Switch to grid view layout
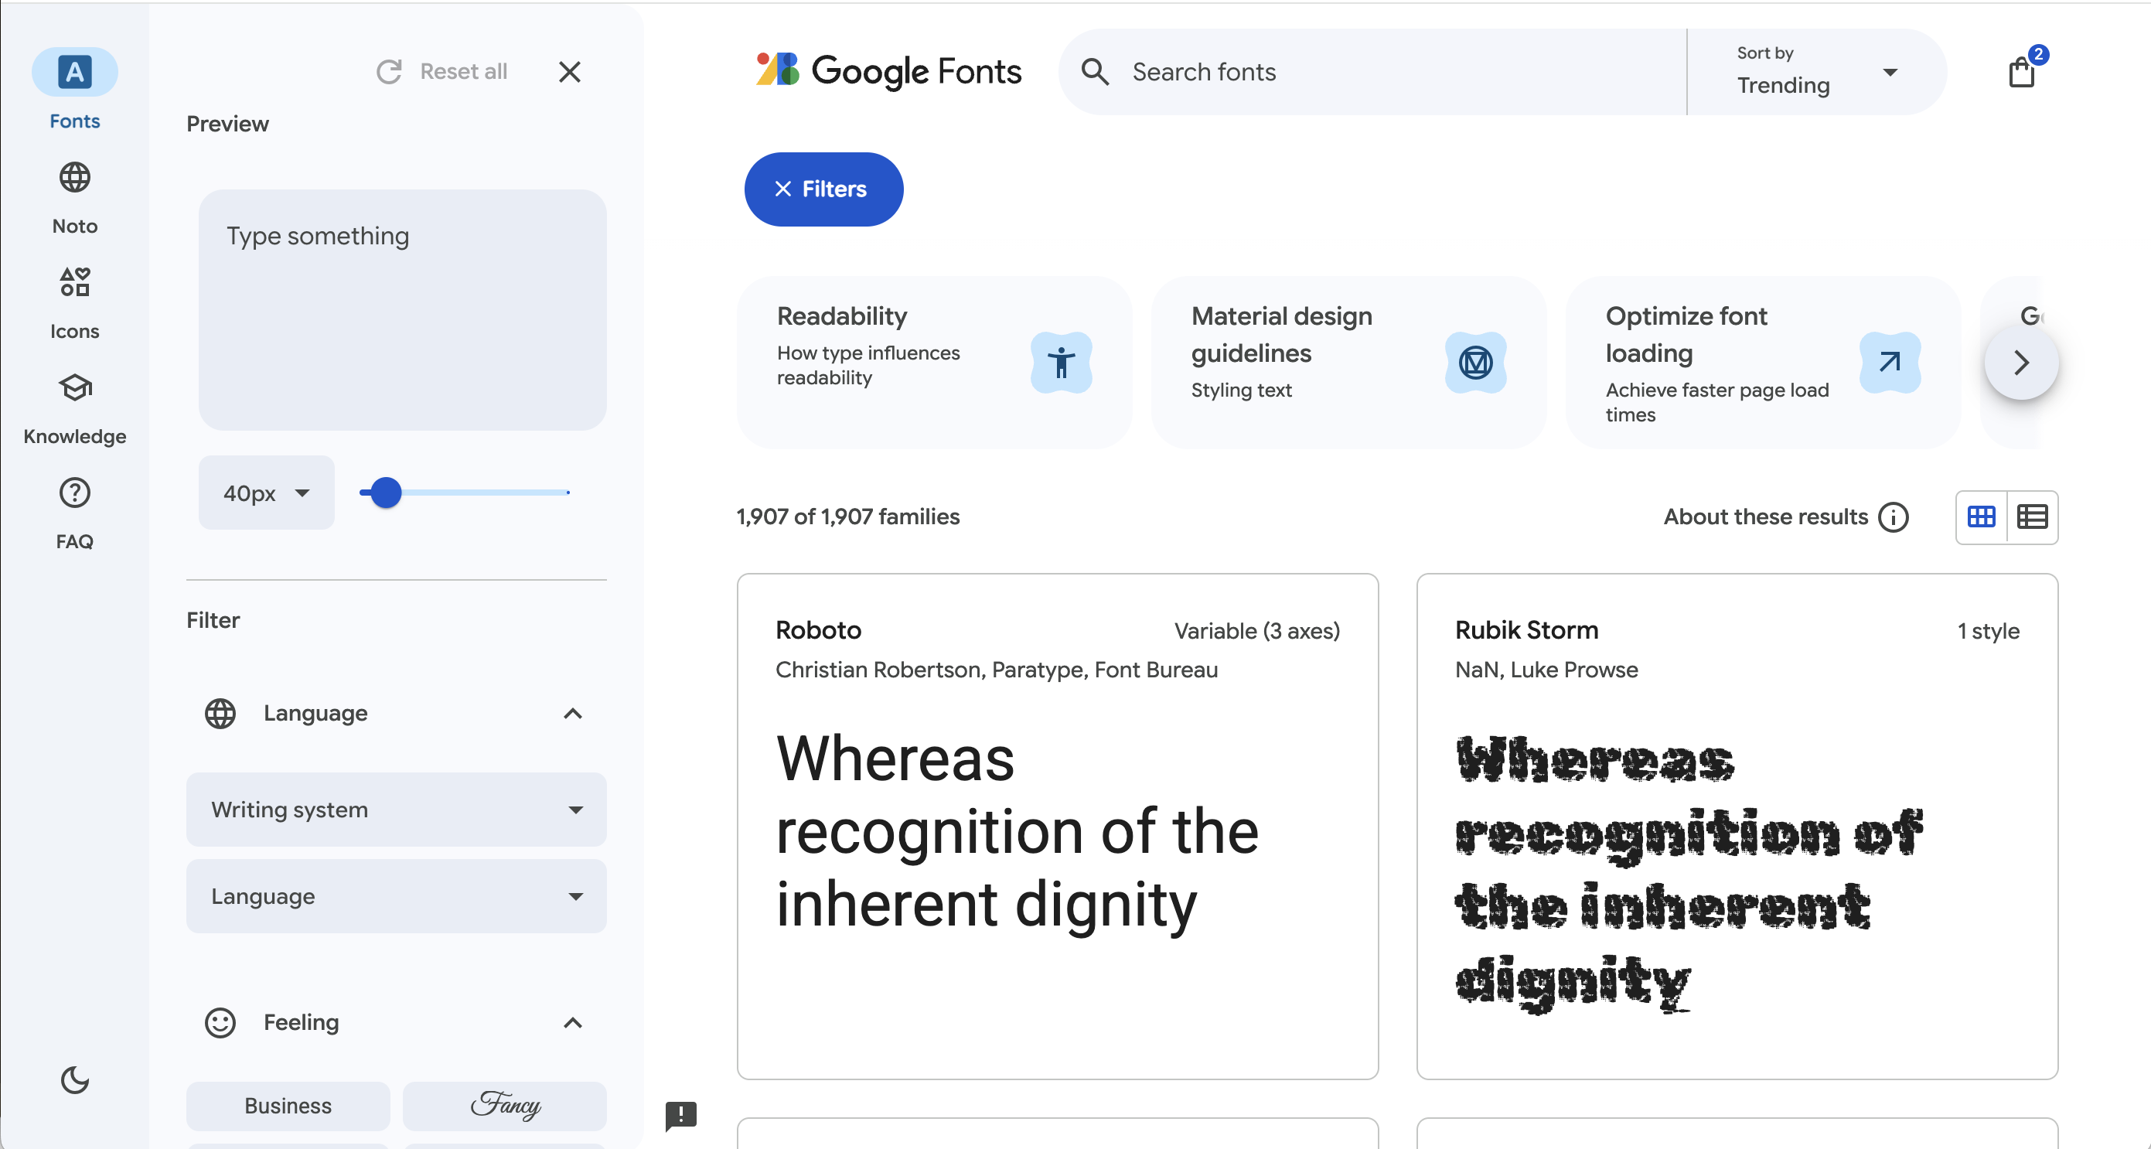2151x1149 pixels. click(1981, 517)
